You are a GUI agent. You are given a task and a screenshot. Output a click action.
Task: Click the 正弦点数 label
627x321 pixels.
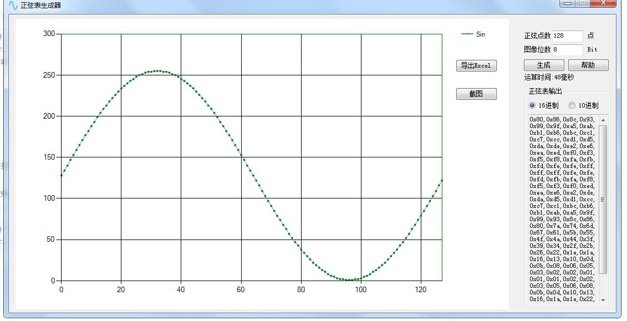pyautogui.click(x=537, y=36)
